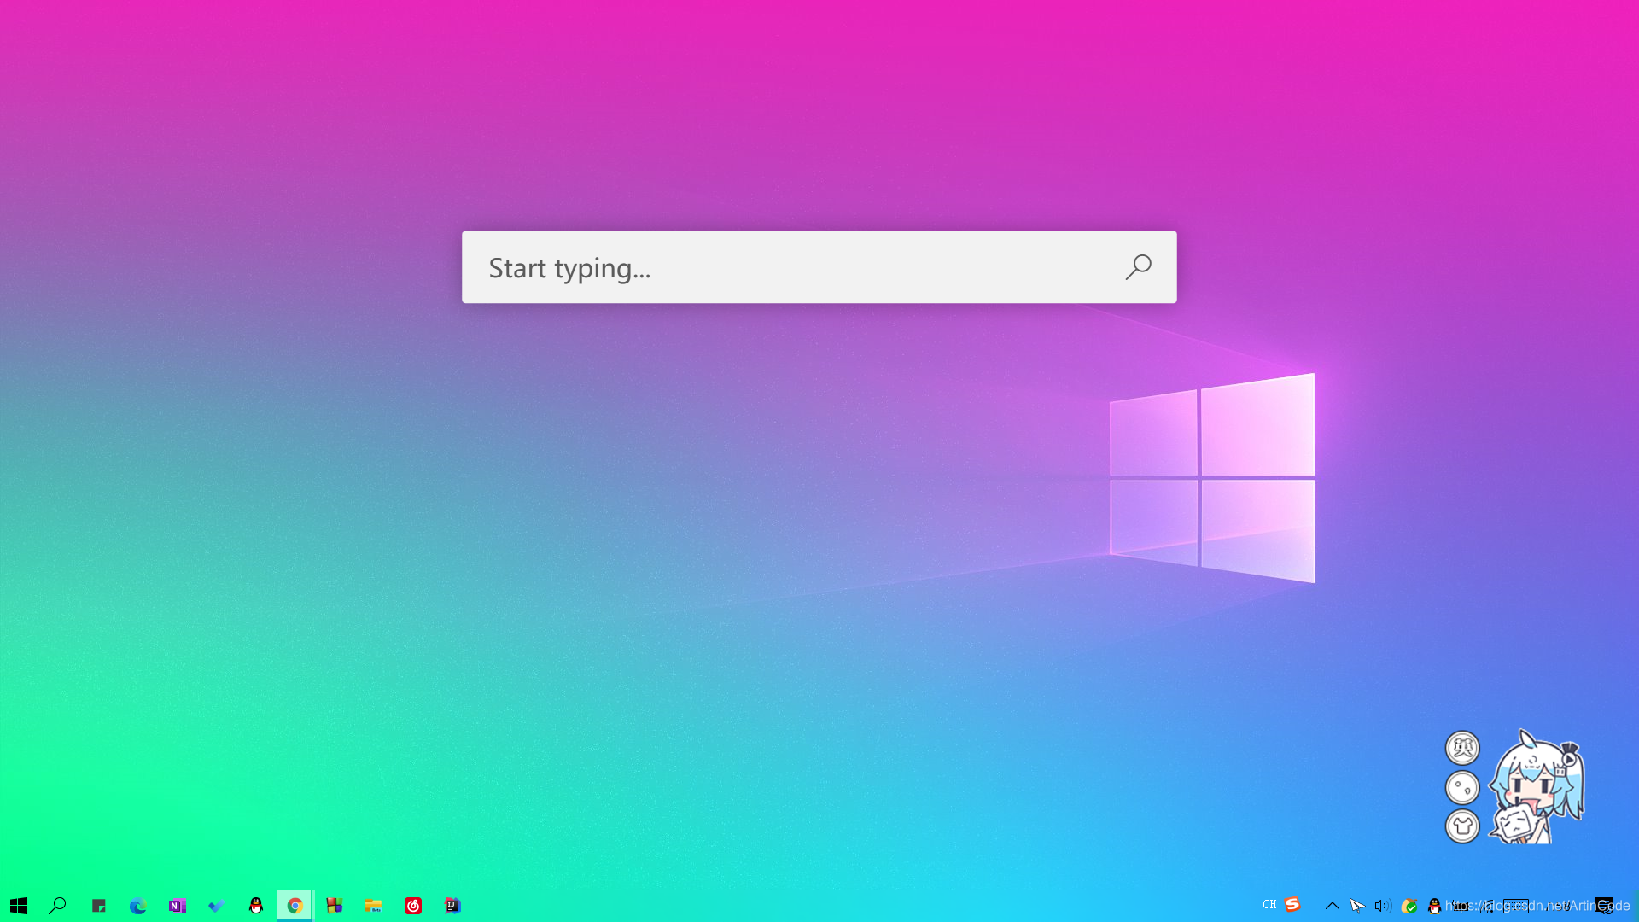Open the volume speaker control
This screenshot has width=1639, height=922.
tap(1382, 906)
